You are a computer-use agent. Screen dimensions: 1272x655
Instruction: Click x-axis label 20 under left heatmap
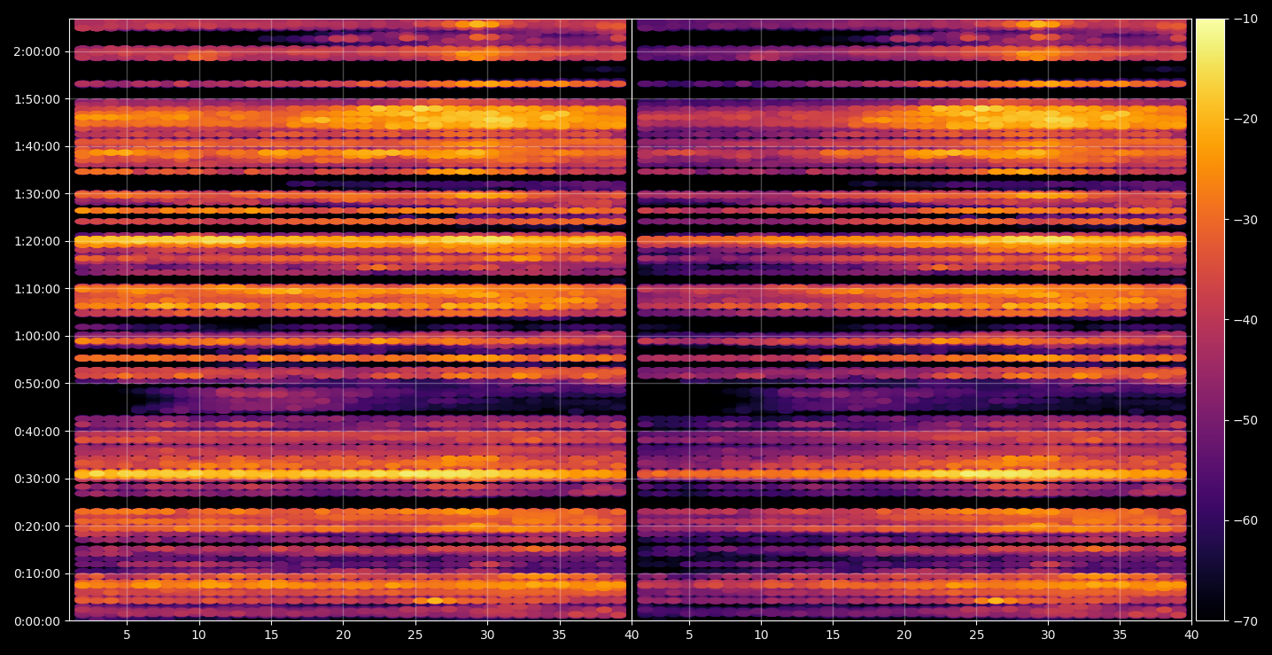344,635
